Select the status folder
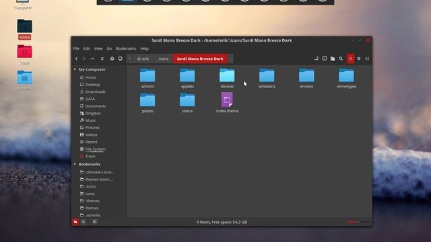This screenshot has height=242, width=431. (x=187, y=103)
